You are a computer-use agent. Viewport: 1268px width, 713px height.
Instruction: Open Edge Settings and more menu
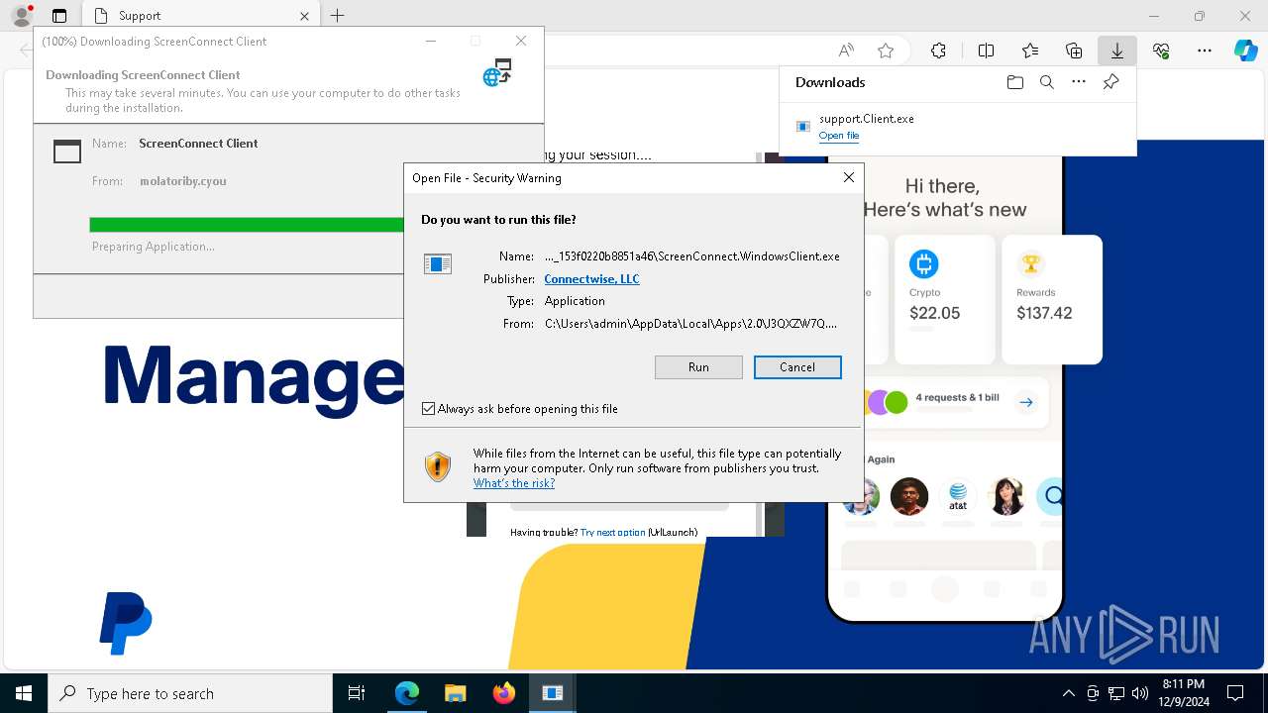click(x=1205, y=51)
